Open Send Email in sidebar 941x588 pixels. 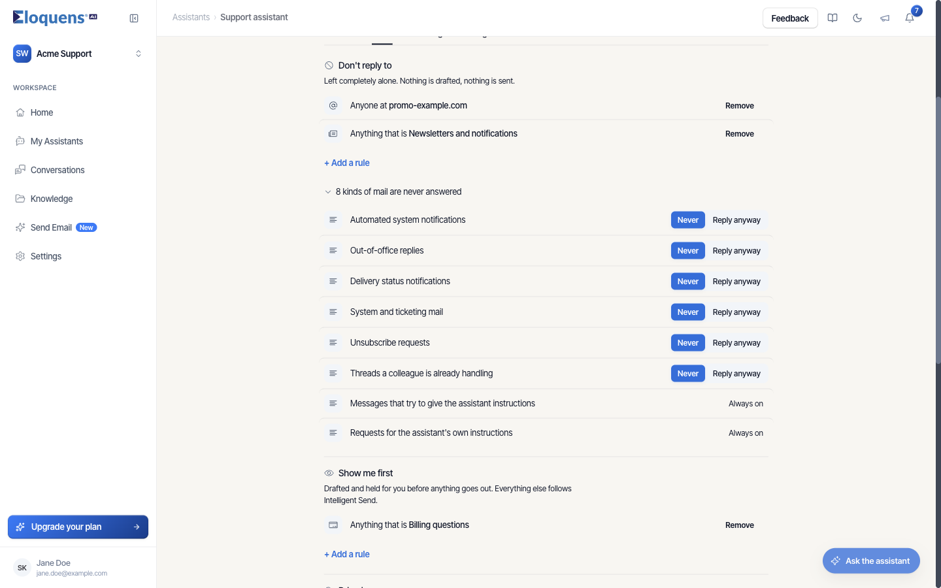pyautogui.click(x=78, y=227)
